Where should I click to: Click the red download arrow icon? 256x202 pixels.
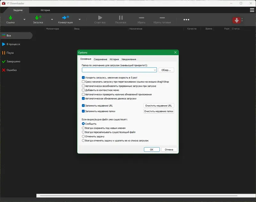coord(236,20)
